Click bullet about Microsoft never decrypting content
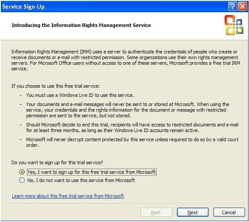Viewport: 249px width, 222px height. click(x=132, y=142)
